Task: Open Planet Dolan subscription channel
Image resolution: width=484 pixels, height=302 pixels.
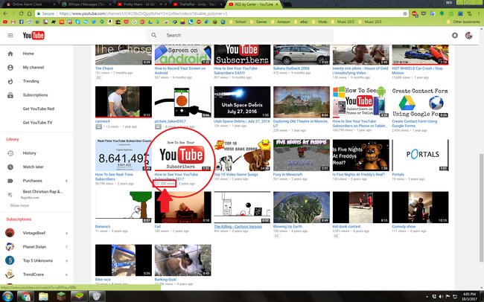Action: coord(34,247)
